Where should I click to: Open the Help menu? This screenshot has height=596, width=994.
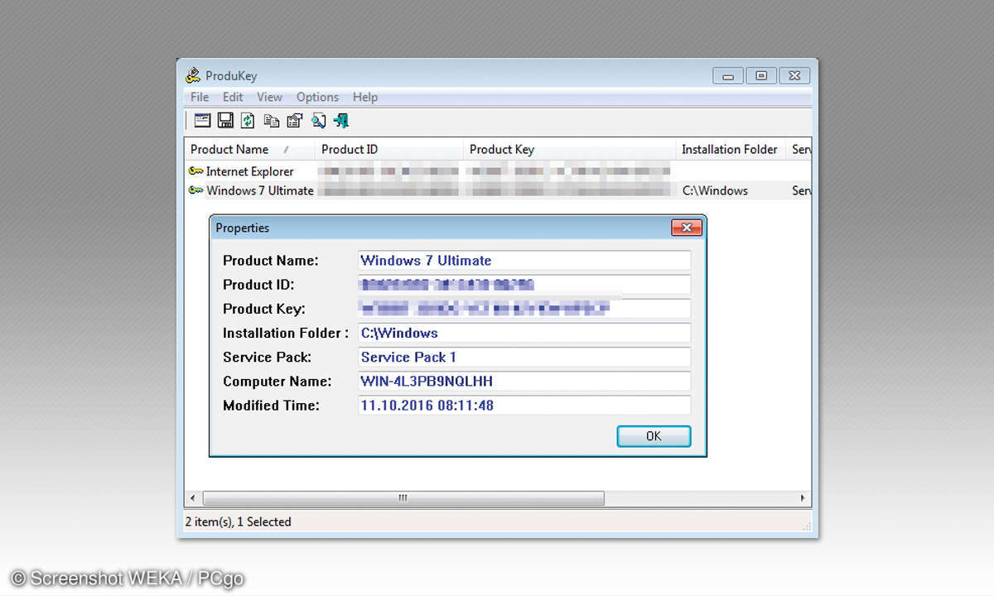(x=365, y=97)
